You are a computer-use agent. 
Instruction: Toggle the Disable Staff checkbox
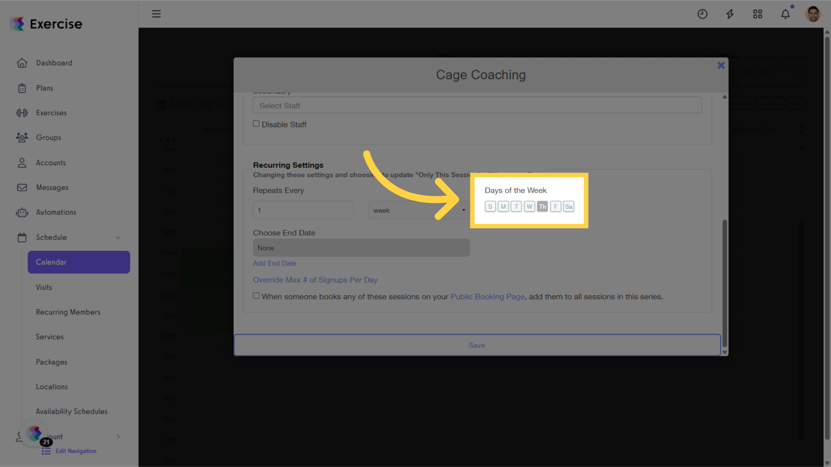[x=256, y=124]
